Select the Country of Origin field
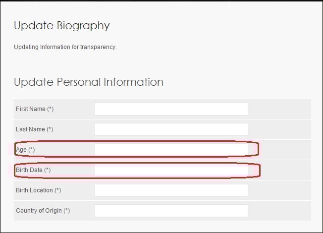 click(x=171, y=211)
